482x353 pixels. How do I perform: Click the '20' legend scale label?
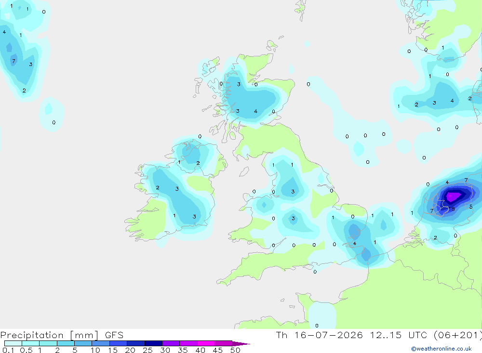[x=130, y=350]
